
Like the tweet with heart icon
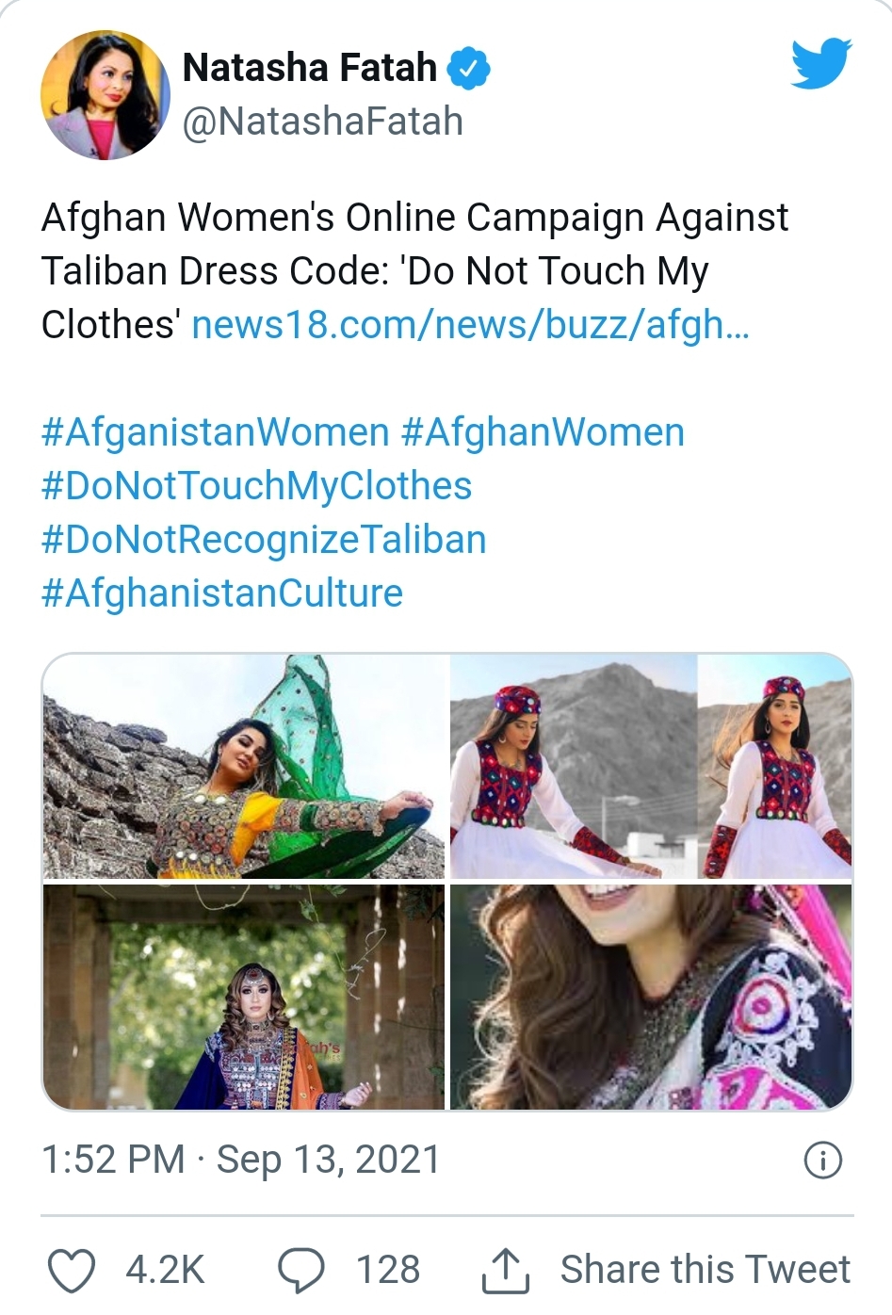(x=72, y=1270)
